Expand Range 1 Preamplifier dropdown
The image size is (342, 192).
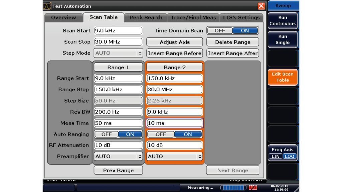[x=118, y=156]
